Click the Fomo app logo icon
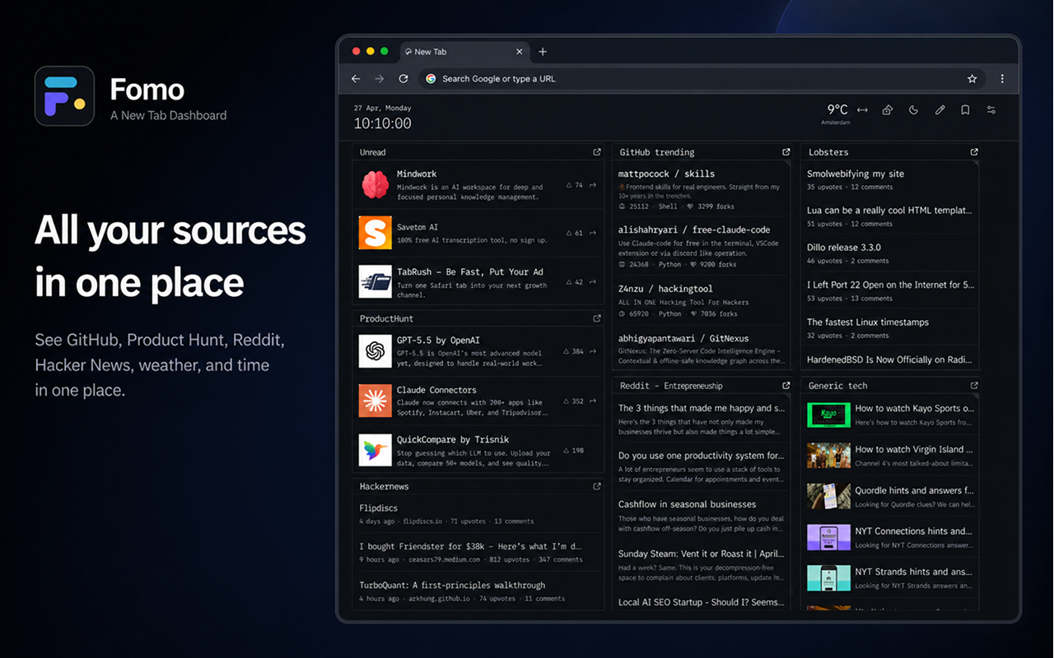Viewport: 1054px width, 658px height. [64, 96]
